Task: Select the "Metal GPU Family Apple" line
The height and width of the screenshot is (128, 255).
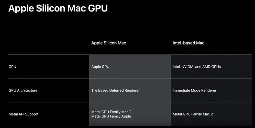Action: (x=111, y=116)
